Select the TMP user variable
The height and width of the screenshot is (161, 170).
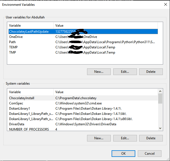83,52
